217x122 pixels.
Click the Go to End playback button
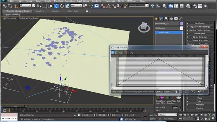pyautogui.click(x=197, y=115)
